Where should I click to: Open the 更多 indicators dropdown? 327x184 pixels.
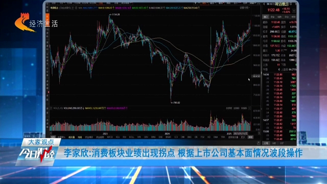(x=243, y=137)
